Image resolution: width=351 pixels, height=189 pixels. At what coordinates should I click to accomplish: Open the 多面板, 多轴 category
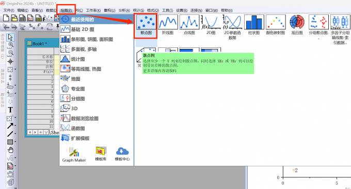[97, 49]
